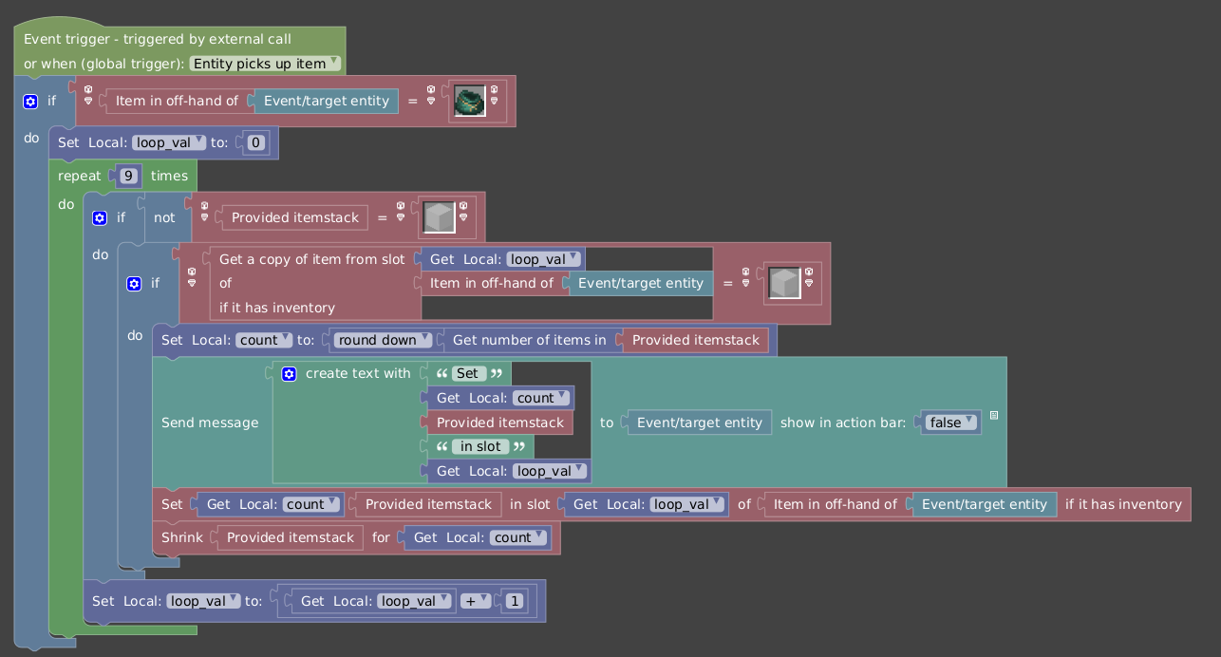Edit the number 1 in the addition block
1221x657 pixels.
point(514,601)
